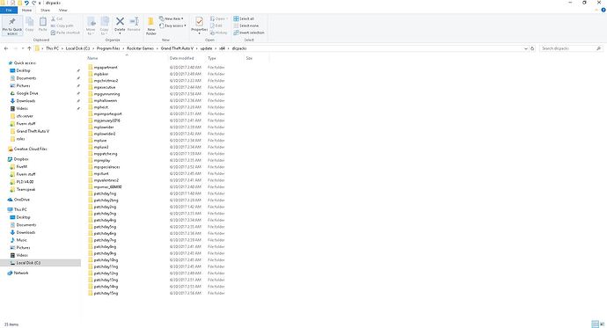This screenshot has height=328, width=607.
Task: Click the Pin to Quick access icon
Action: click(x=12, y=22)
